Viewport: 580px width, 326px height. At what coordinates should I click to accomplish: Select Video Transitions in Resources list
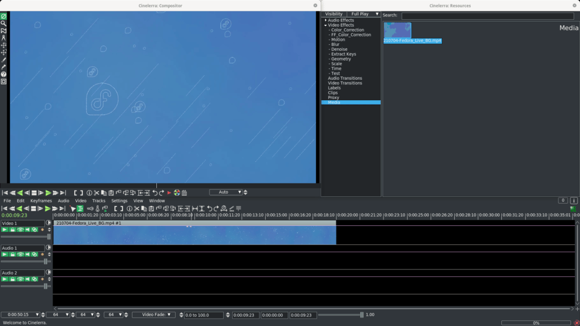coord(344,83)
